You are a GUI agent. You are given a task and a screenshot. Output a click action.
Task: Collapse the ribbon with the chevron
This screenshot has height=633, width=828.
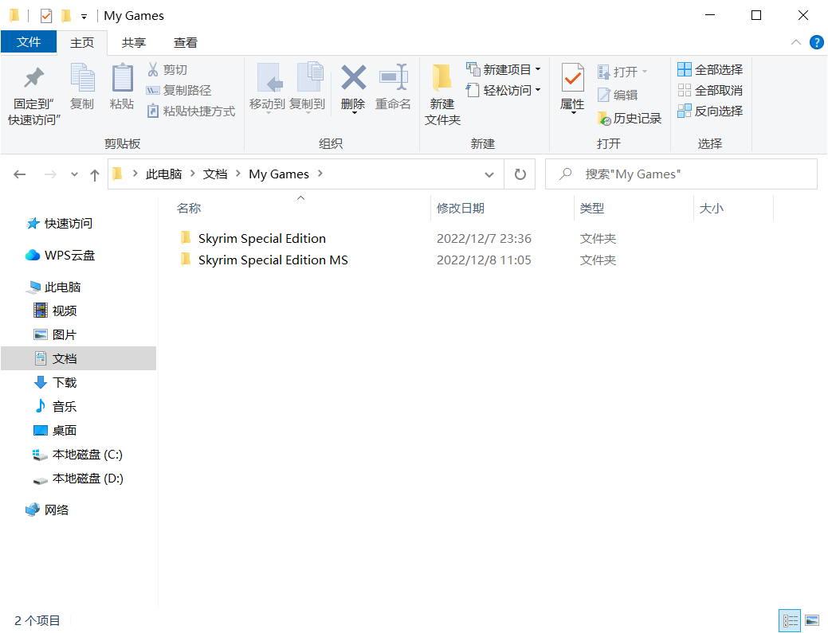[796, 42]
